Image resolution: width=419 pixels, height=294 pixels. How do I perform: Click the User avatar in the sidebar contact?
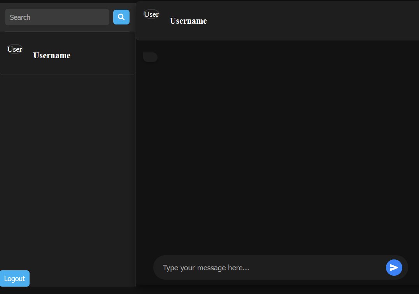[x=15, y=49]
